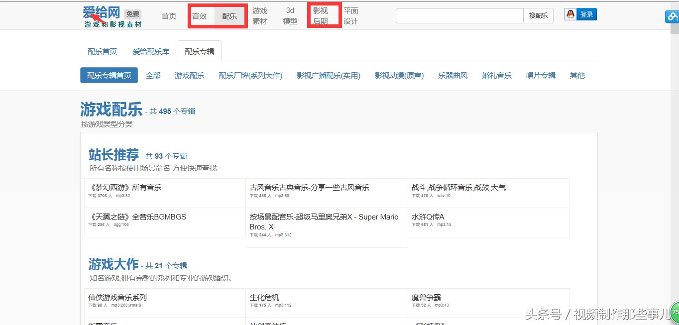The image size is (679, 325).
Task: Click the 搜配乐 search button
Action: point(538,15)
